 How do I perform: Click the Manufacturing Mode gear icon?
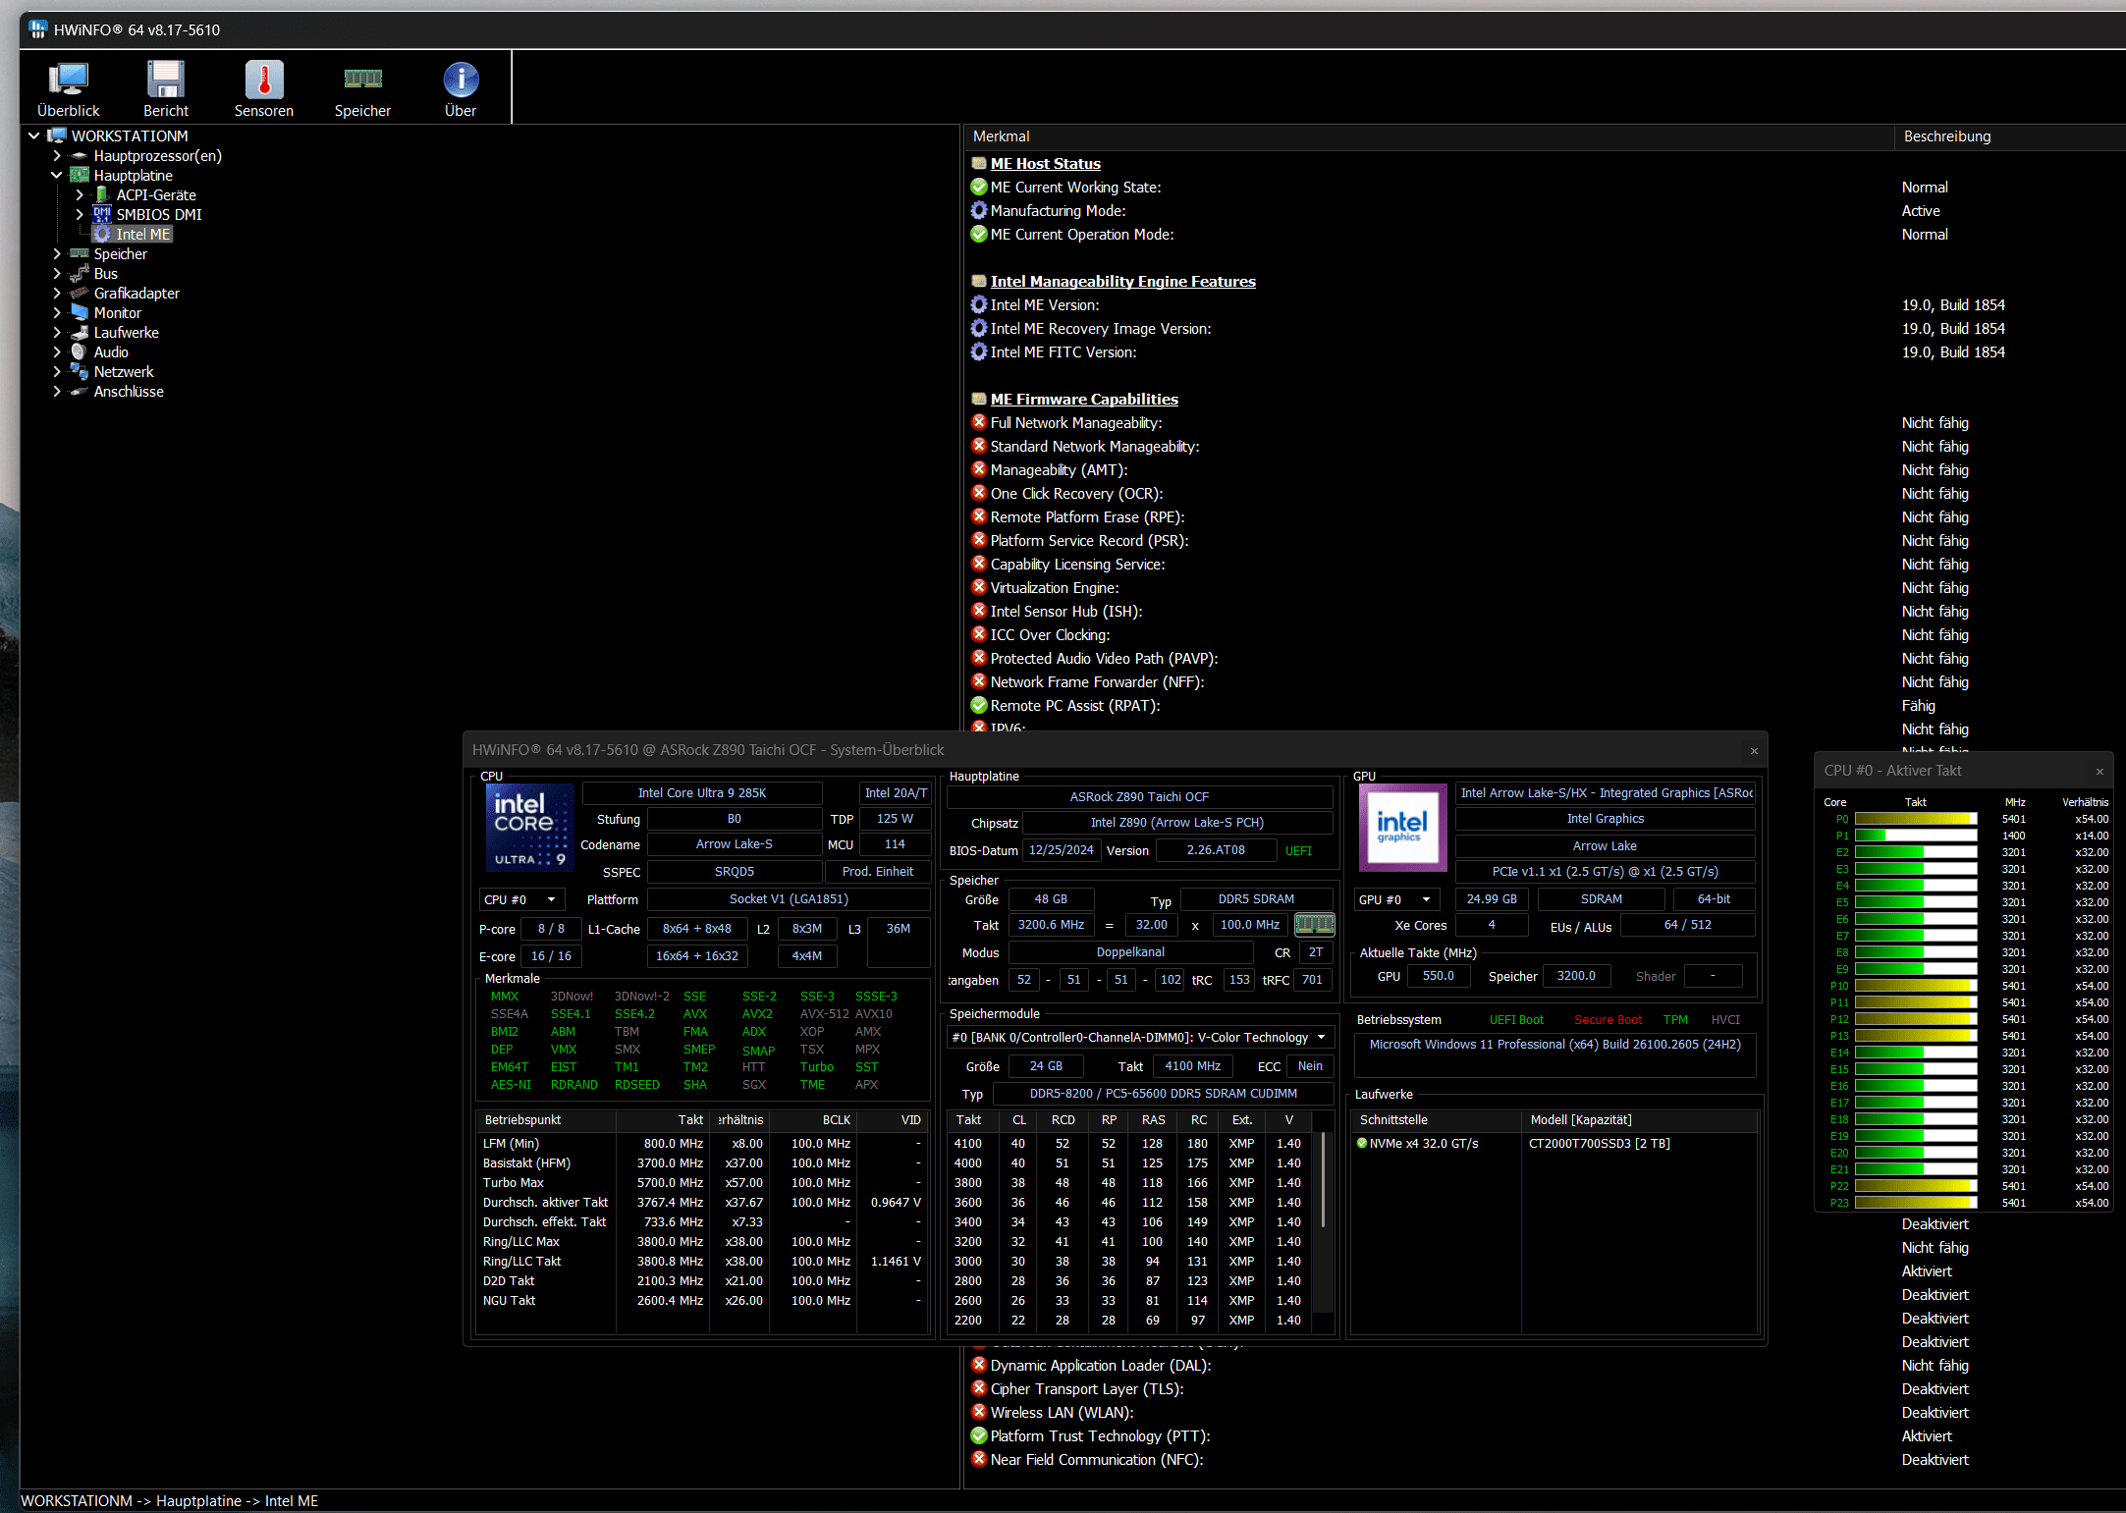(x=979, y=210)
